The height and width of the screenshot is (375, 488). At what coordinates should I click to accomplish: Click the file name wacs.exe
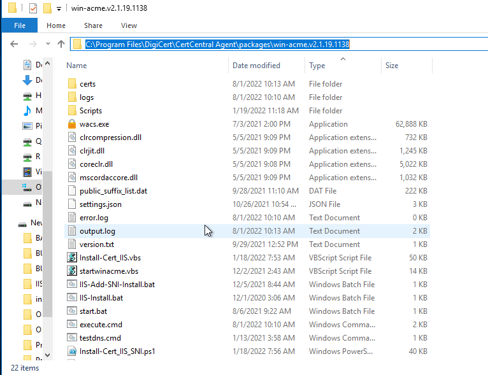click(94, 124)
